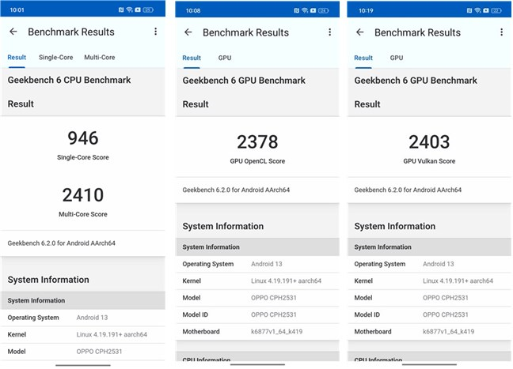Tap battery icon in 10:01 status bar
Screen dimensions: 513x369
148,9
